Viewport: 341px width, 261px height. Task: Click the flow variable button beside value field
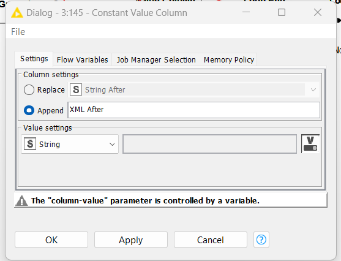[x=310, y=143]
